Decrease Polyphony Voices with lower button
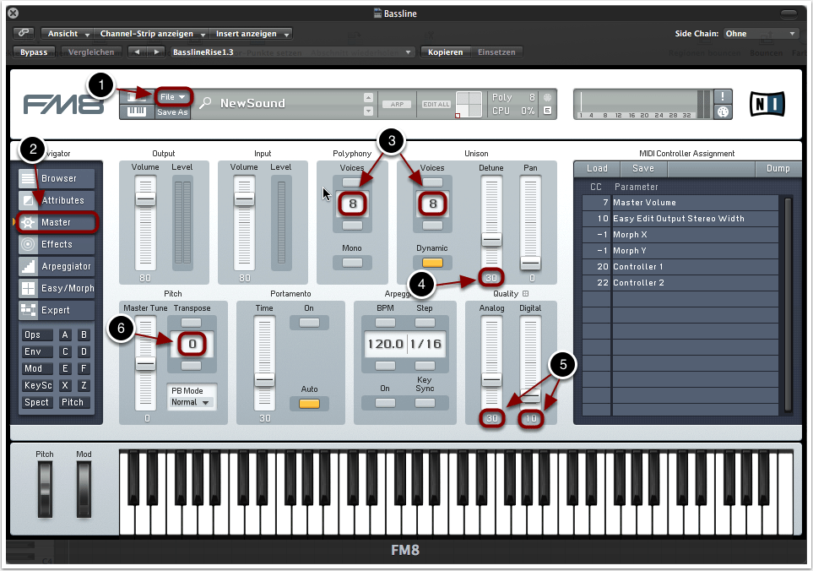The height and width of the screenshot is (571, 813). pyautogui.click(x=352, y=226)
